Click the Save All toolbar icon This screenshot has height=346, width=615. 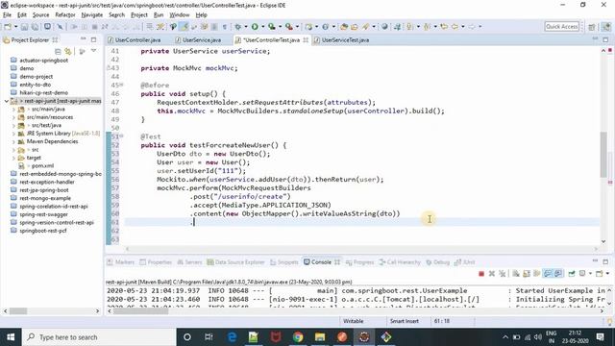(35, 27)
